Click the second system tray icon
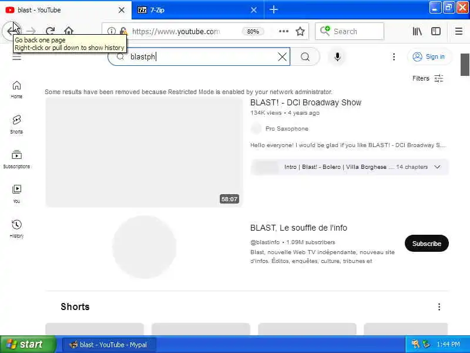 pyautogui.click(x=426, y=344)
